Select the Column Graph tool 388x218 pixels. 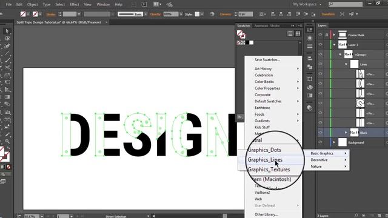(7, 112)
